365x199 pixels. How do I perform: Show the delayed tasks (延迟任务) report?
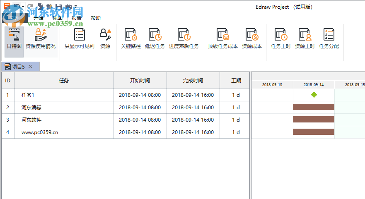(x=155, y=39)
